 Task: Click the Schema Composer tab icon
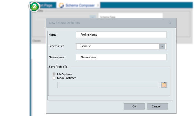(61, 5)
